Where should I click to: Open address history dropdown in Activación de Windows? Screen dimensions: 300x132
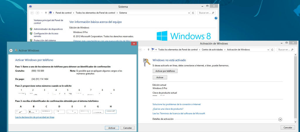(x=269, y=50)
